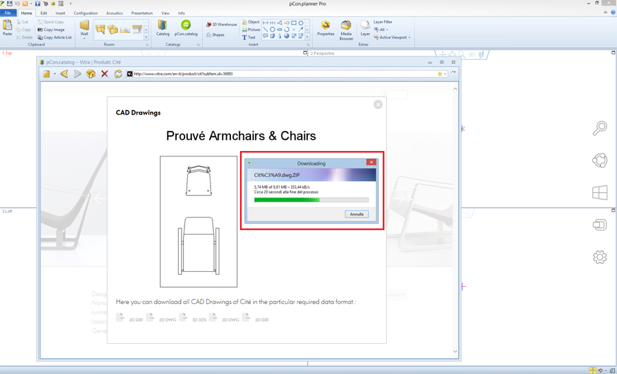Screen dimensions: 617x374
Task: Click Annulla to cancel download
Action: [x=356, y=214]
